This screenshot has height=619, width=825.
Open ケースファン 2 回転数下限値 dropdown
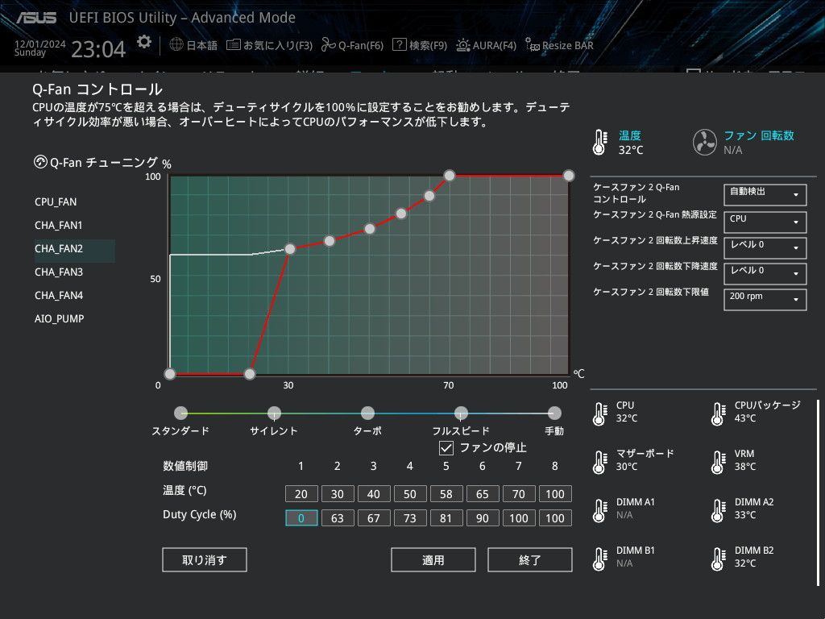[765, 300]
